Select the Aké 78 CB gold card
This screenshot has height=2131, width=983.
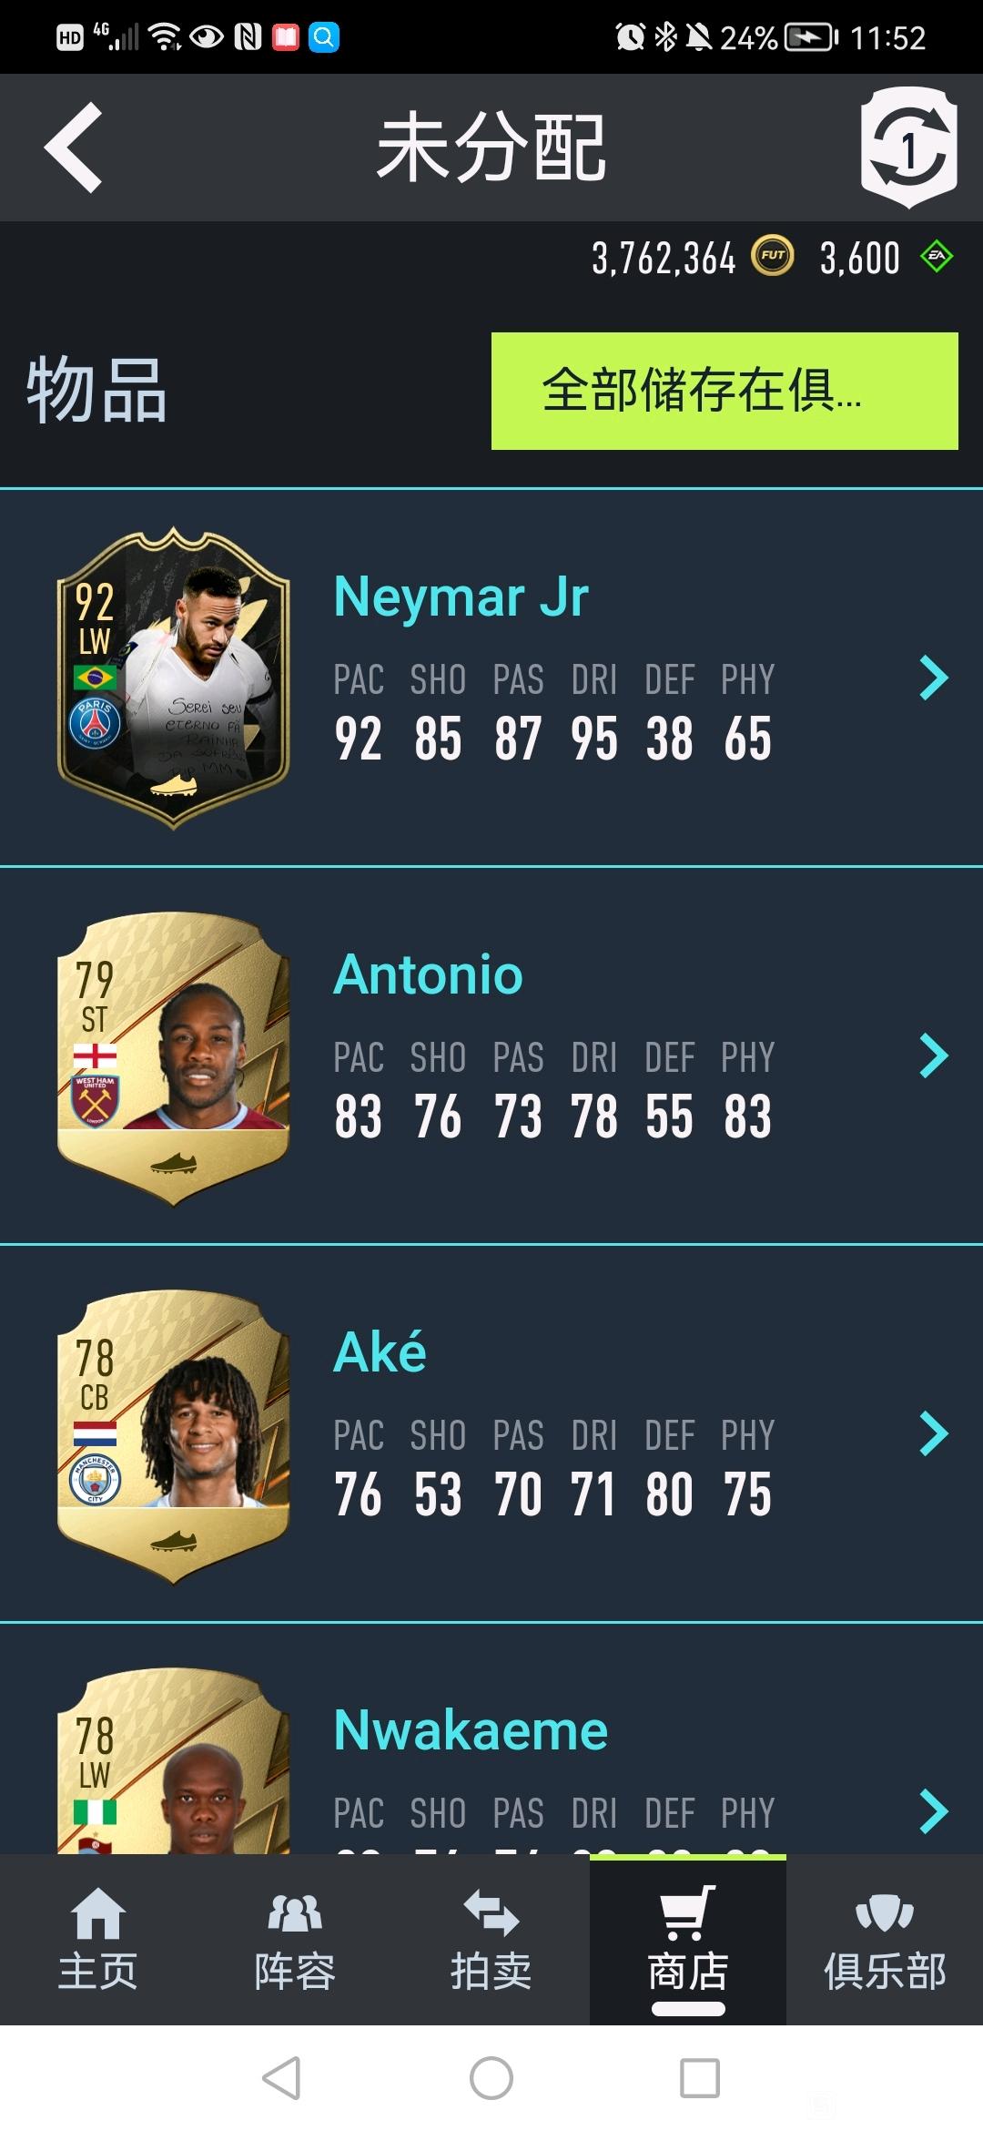[x=174, y=1436]
